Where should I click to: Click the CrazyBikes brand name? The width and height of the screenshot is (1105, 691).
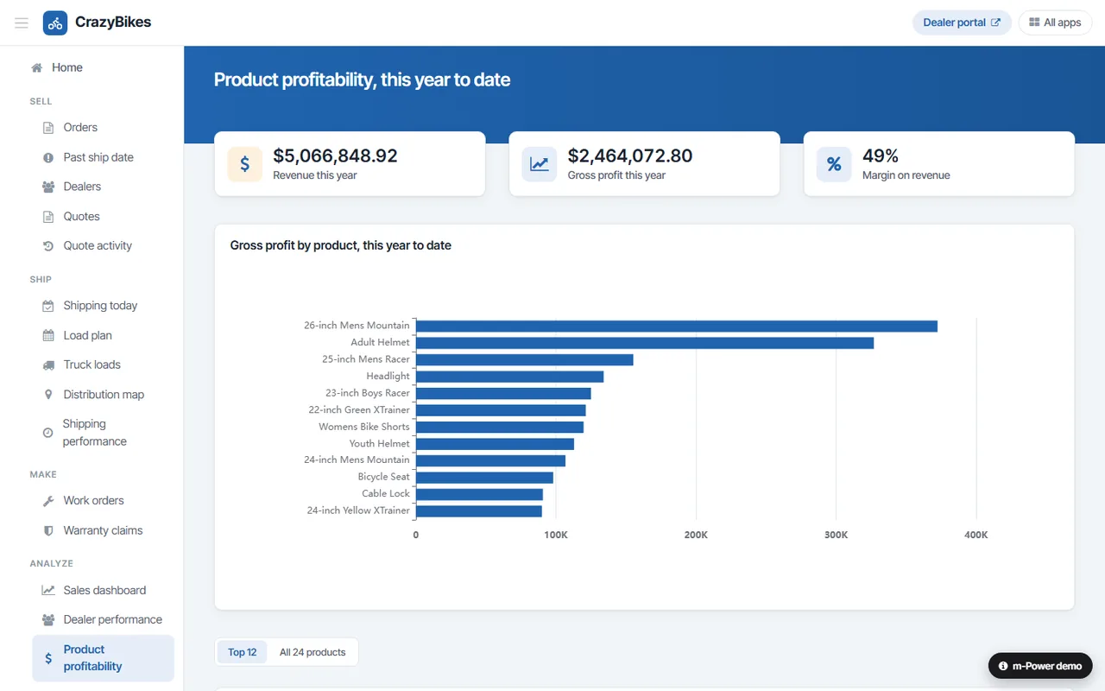[113, 22]
